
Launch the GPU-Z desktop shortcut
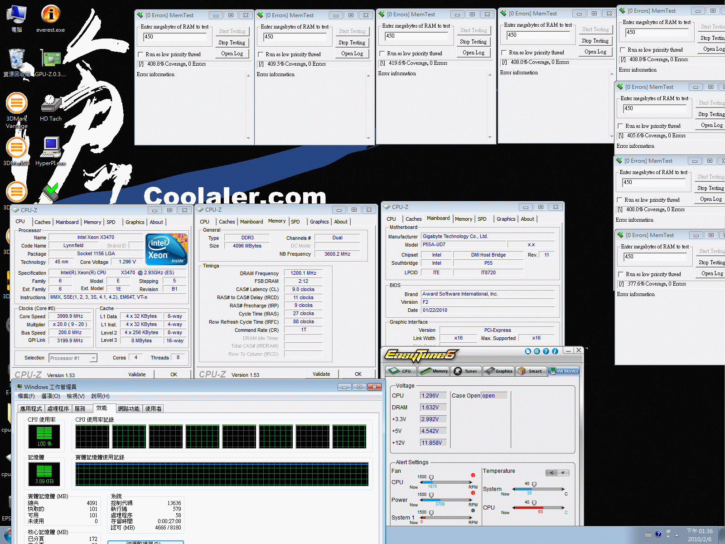point(50,63)
